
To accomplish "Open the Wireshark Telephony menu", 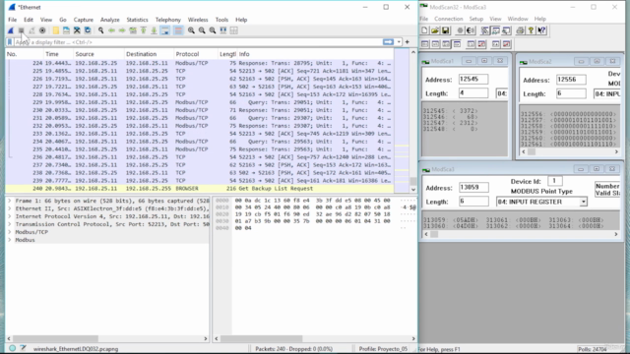I will (168, 20).
